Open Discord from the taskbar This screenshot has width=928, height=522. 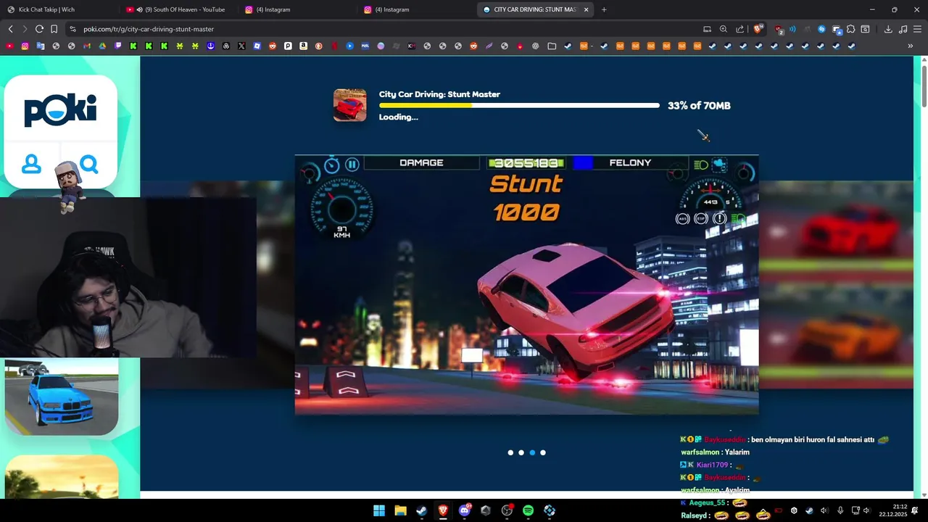pos(464,510)
